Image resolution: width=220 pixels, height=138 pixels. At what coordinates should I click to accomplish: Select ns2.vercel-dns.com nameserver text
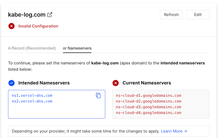pyautogui.click(x=32, y=101)
